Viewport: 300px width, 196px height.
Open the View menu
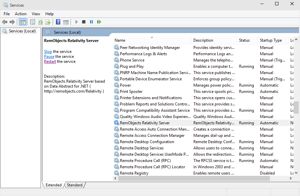36,14
